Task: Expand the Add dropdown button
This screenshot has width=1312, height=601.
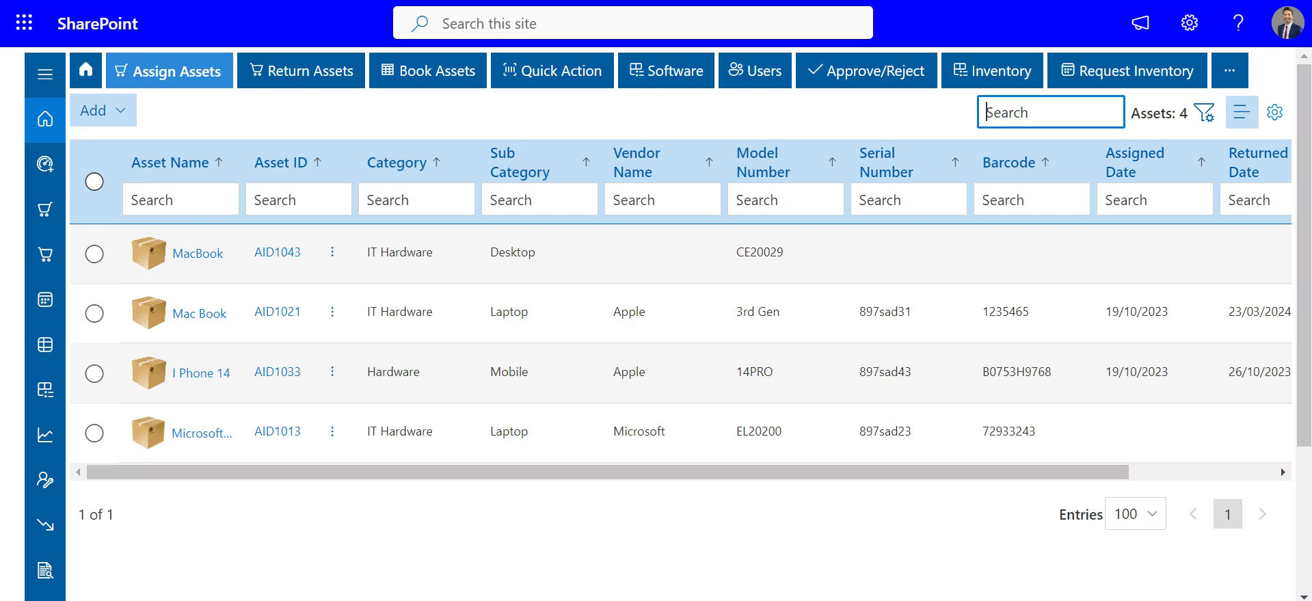Action: point(103,110)
